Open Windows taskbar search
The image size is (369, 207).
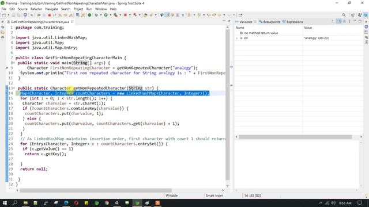(x=15, y=203)
